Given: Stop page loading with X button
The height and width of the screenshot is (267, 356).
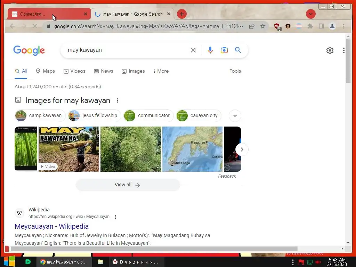Looking at the screenshot, I should coord(34,26).
